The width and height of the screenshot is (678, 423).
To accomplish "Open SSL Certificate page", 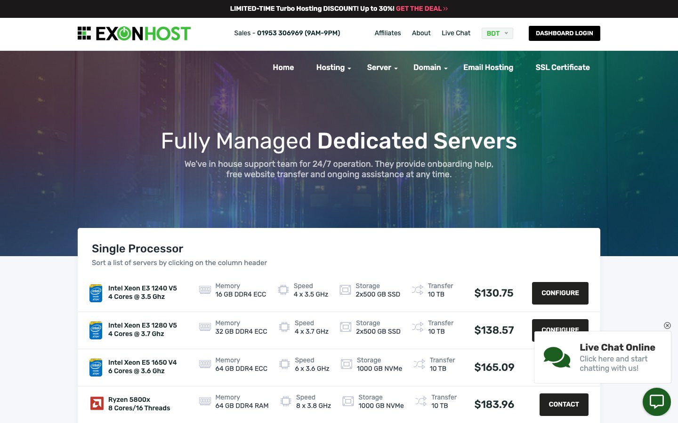I will point(563,68).
